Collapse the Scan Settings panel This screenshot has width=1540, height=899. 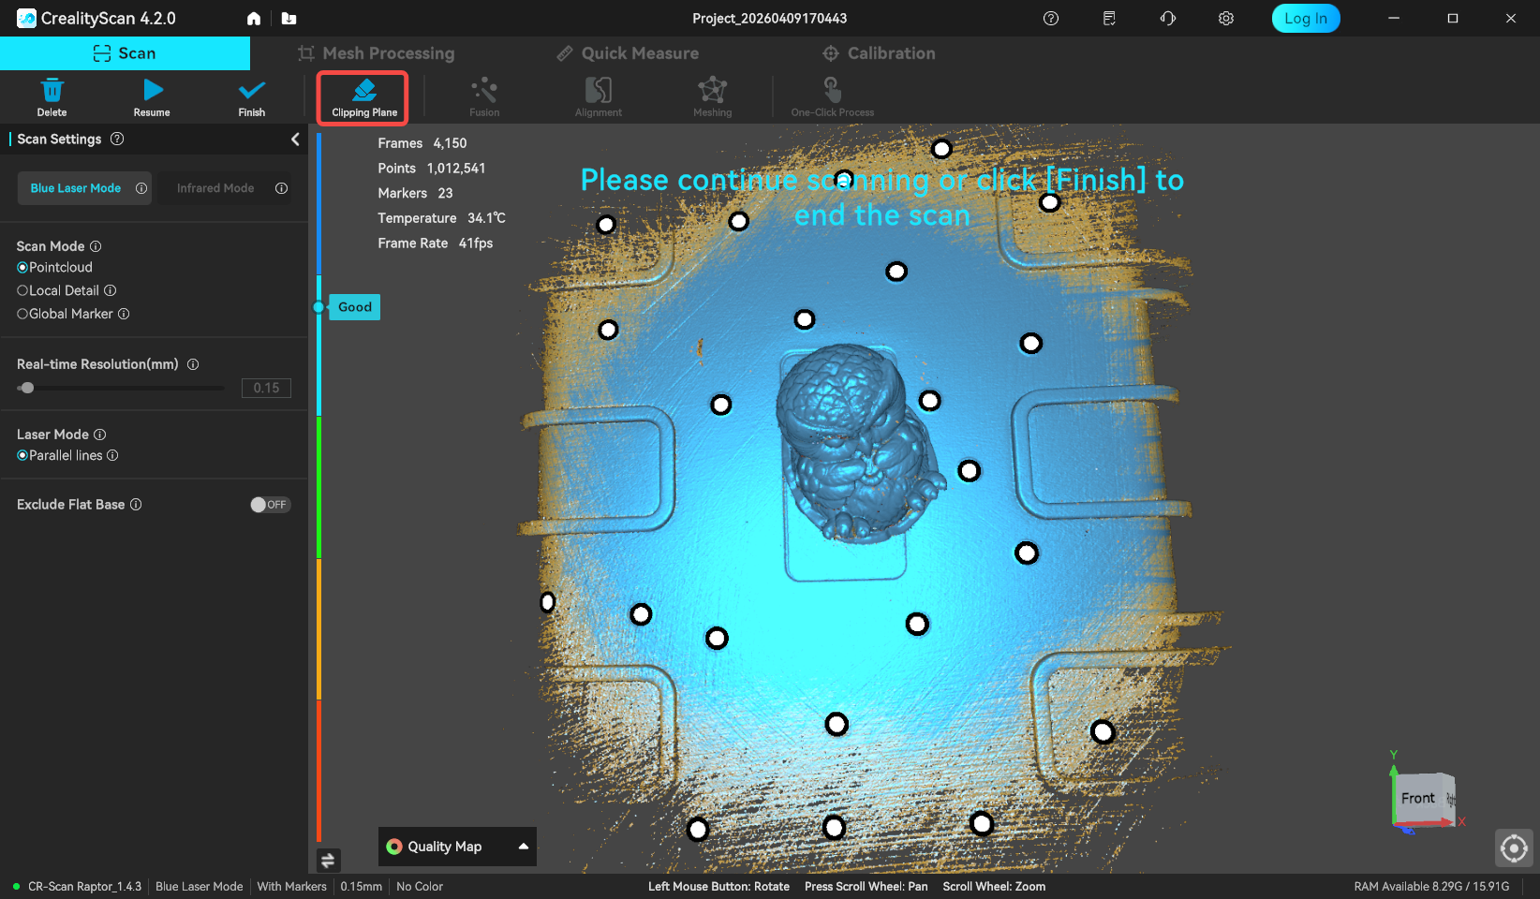(x=295, y=140)
